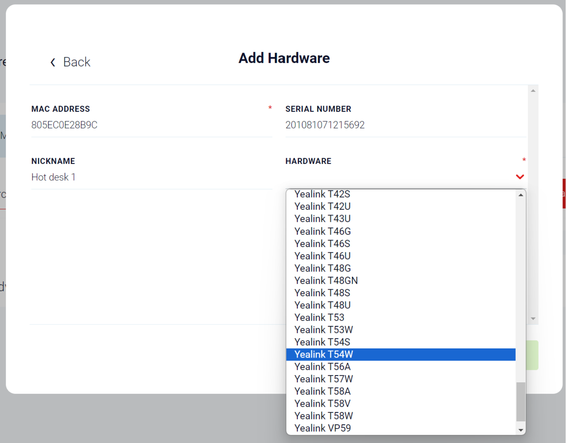The height and width of the screenshot is (443, 566).
Task: Choose Yealink T53 hardware model
Action: (401, 317)
